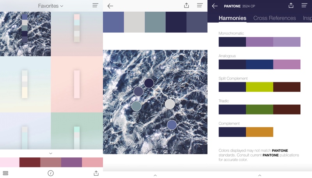Expand bottom panel on Harmonies screen
The height and width of the screenshot is (178, 312).
coord(260,175)
